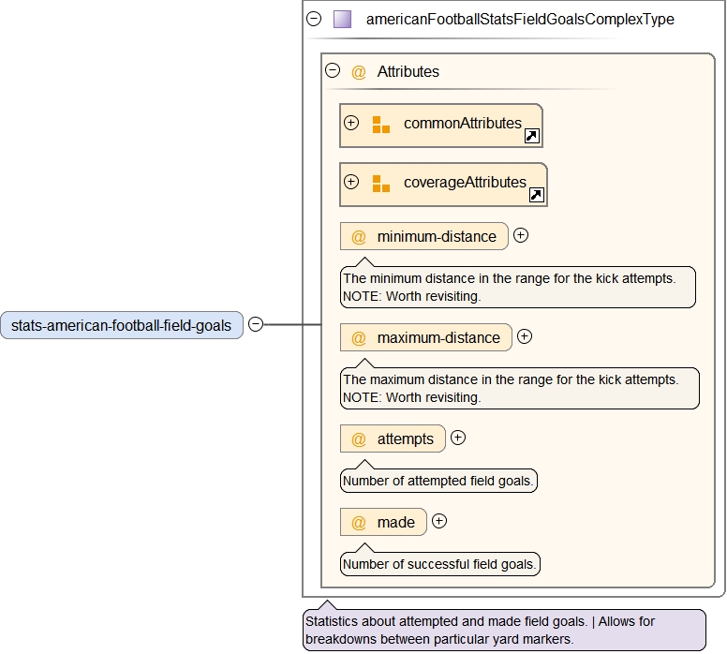727x654 pixels.
Task: Expand the coverageAttributes group
Action: tap(351, 182)
